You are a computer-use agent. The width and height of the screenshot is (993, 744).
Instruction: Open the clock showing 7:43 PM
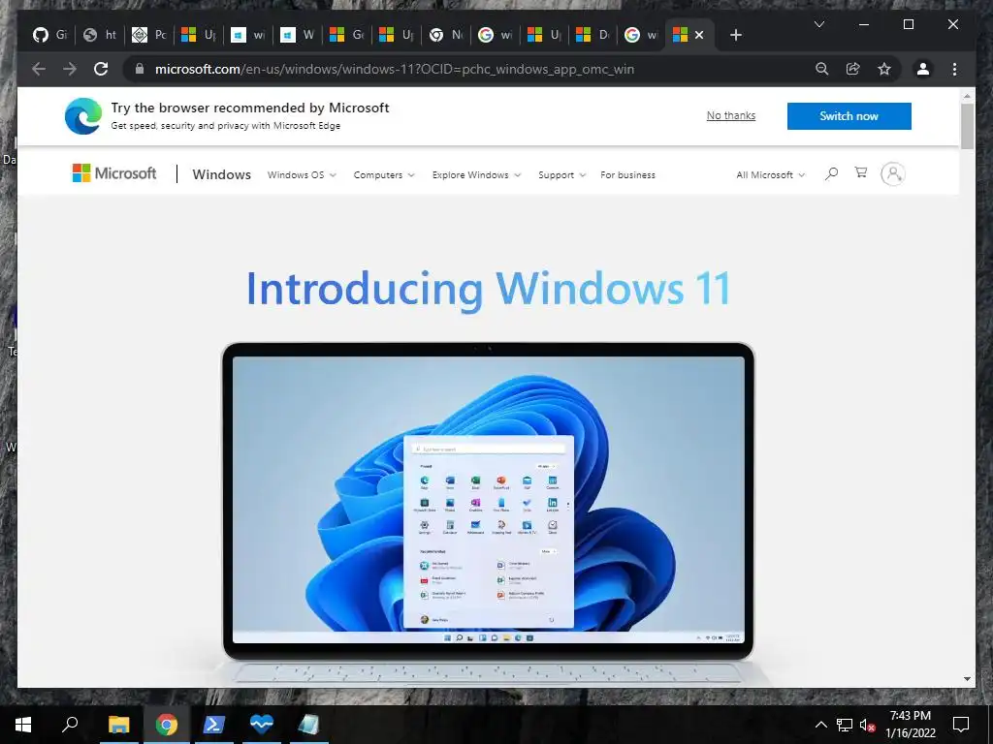click(x=910, y=725)
